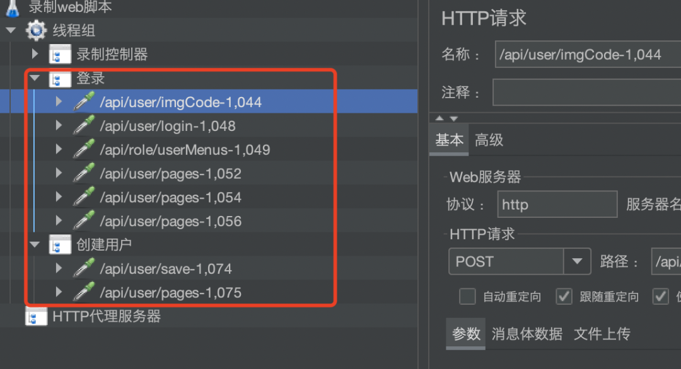
Task: Select the 线程组 label
Action: (x=74, y=30)
